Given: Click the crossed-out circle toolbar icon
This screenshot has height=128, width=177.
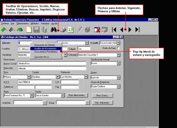Looking at the screenshot, I should pos(87,30).
